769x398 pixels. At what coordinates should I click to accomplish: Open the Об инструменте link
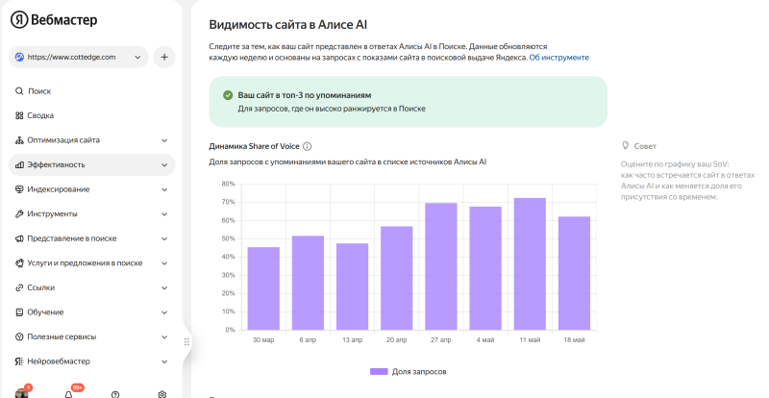click(559, 58)
